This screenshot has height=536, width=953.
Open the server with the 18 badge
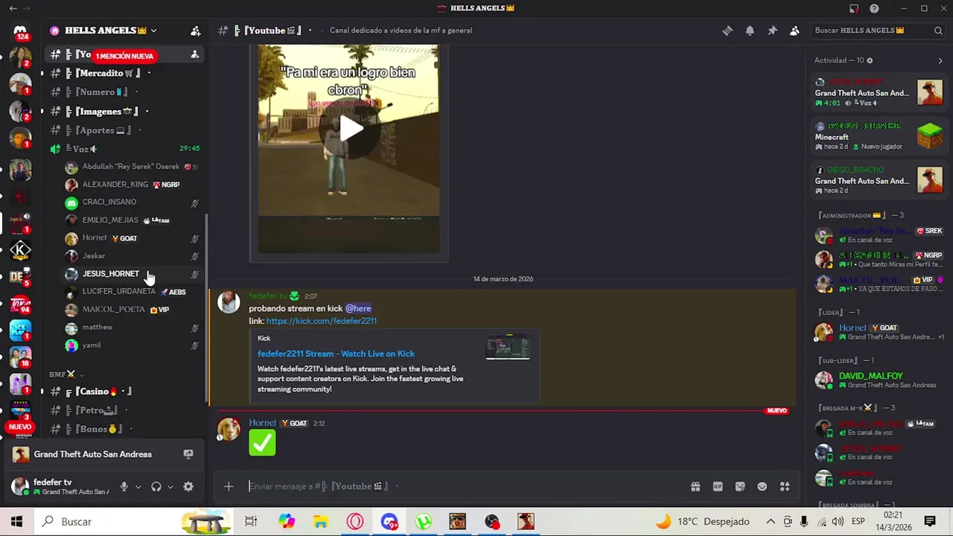click(20, 357)
